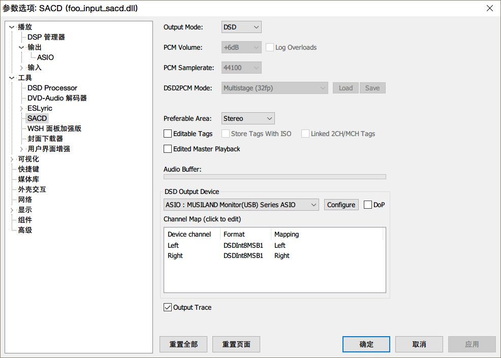Toggle the DoP checkbox
The image size is (501, 358).
(x=368, y=205)
